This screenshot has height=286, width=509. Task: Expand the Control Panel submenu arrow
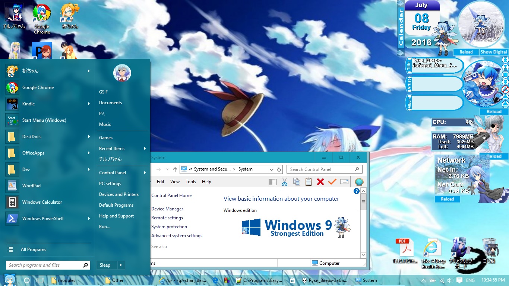pos(145,173)
